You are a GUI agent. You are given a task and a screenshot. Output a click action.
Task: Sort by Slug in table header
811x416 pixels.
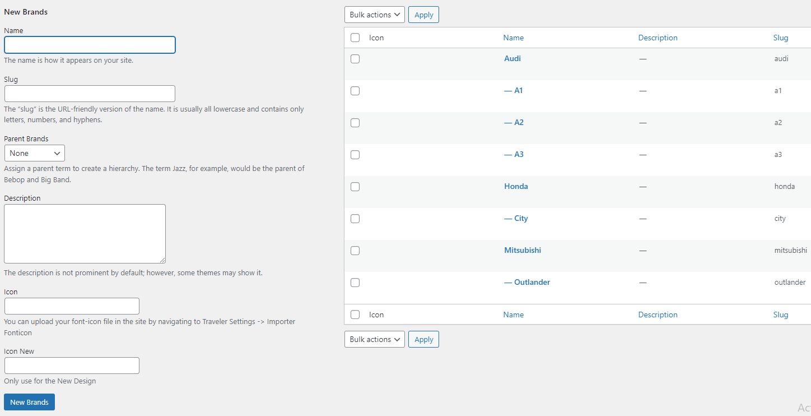(781, 38)
